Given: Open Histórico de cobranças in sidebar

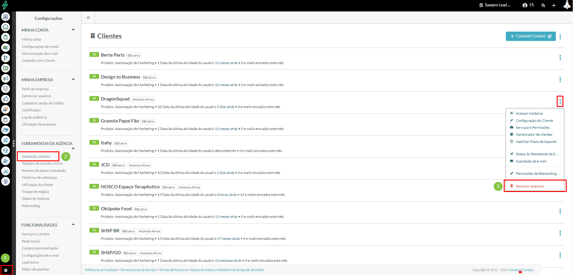Looking at the screenshot, I should 39,178.
